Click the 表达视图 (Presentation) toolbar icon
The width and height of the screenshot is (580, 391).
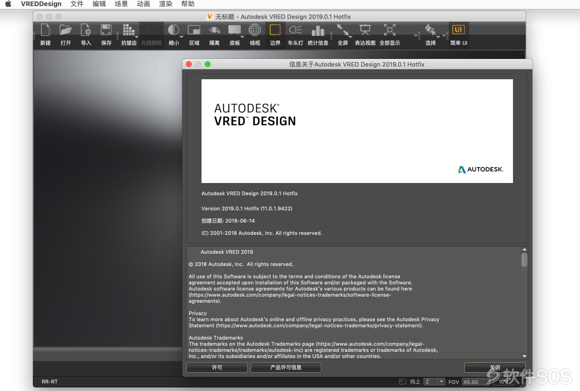coord(365,30)
